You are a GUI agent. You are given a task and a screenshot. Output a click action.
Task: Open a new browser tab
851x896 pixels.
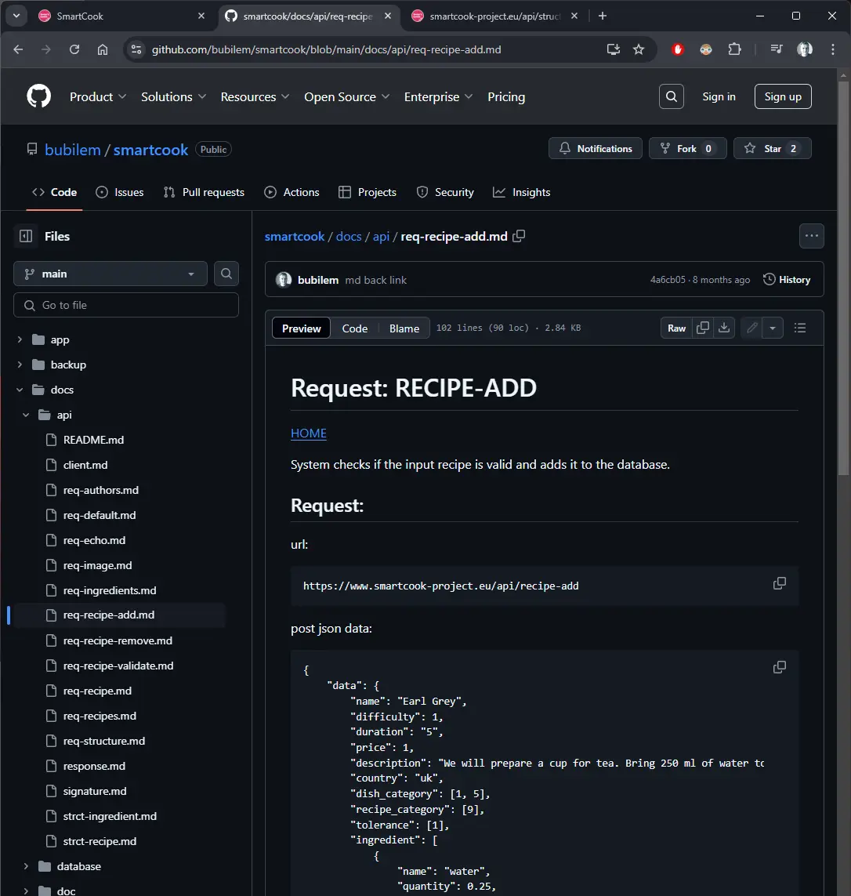pyautogui.click(x=602, y=16)
